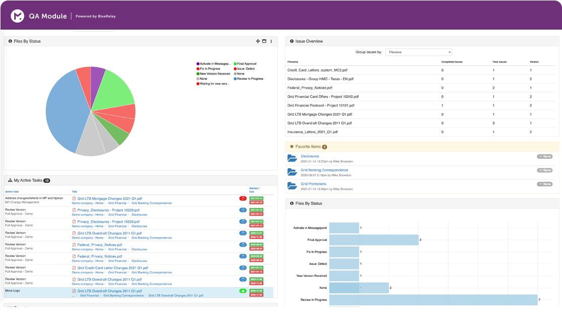This screenshot has width=562, height=322.
Task: Click green thumbs-up badge in Move Logo row
Action: pyautogui.click(x=243, y=291)
